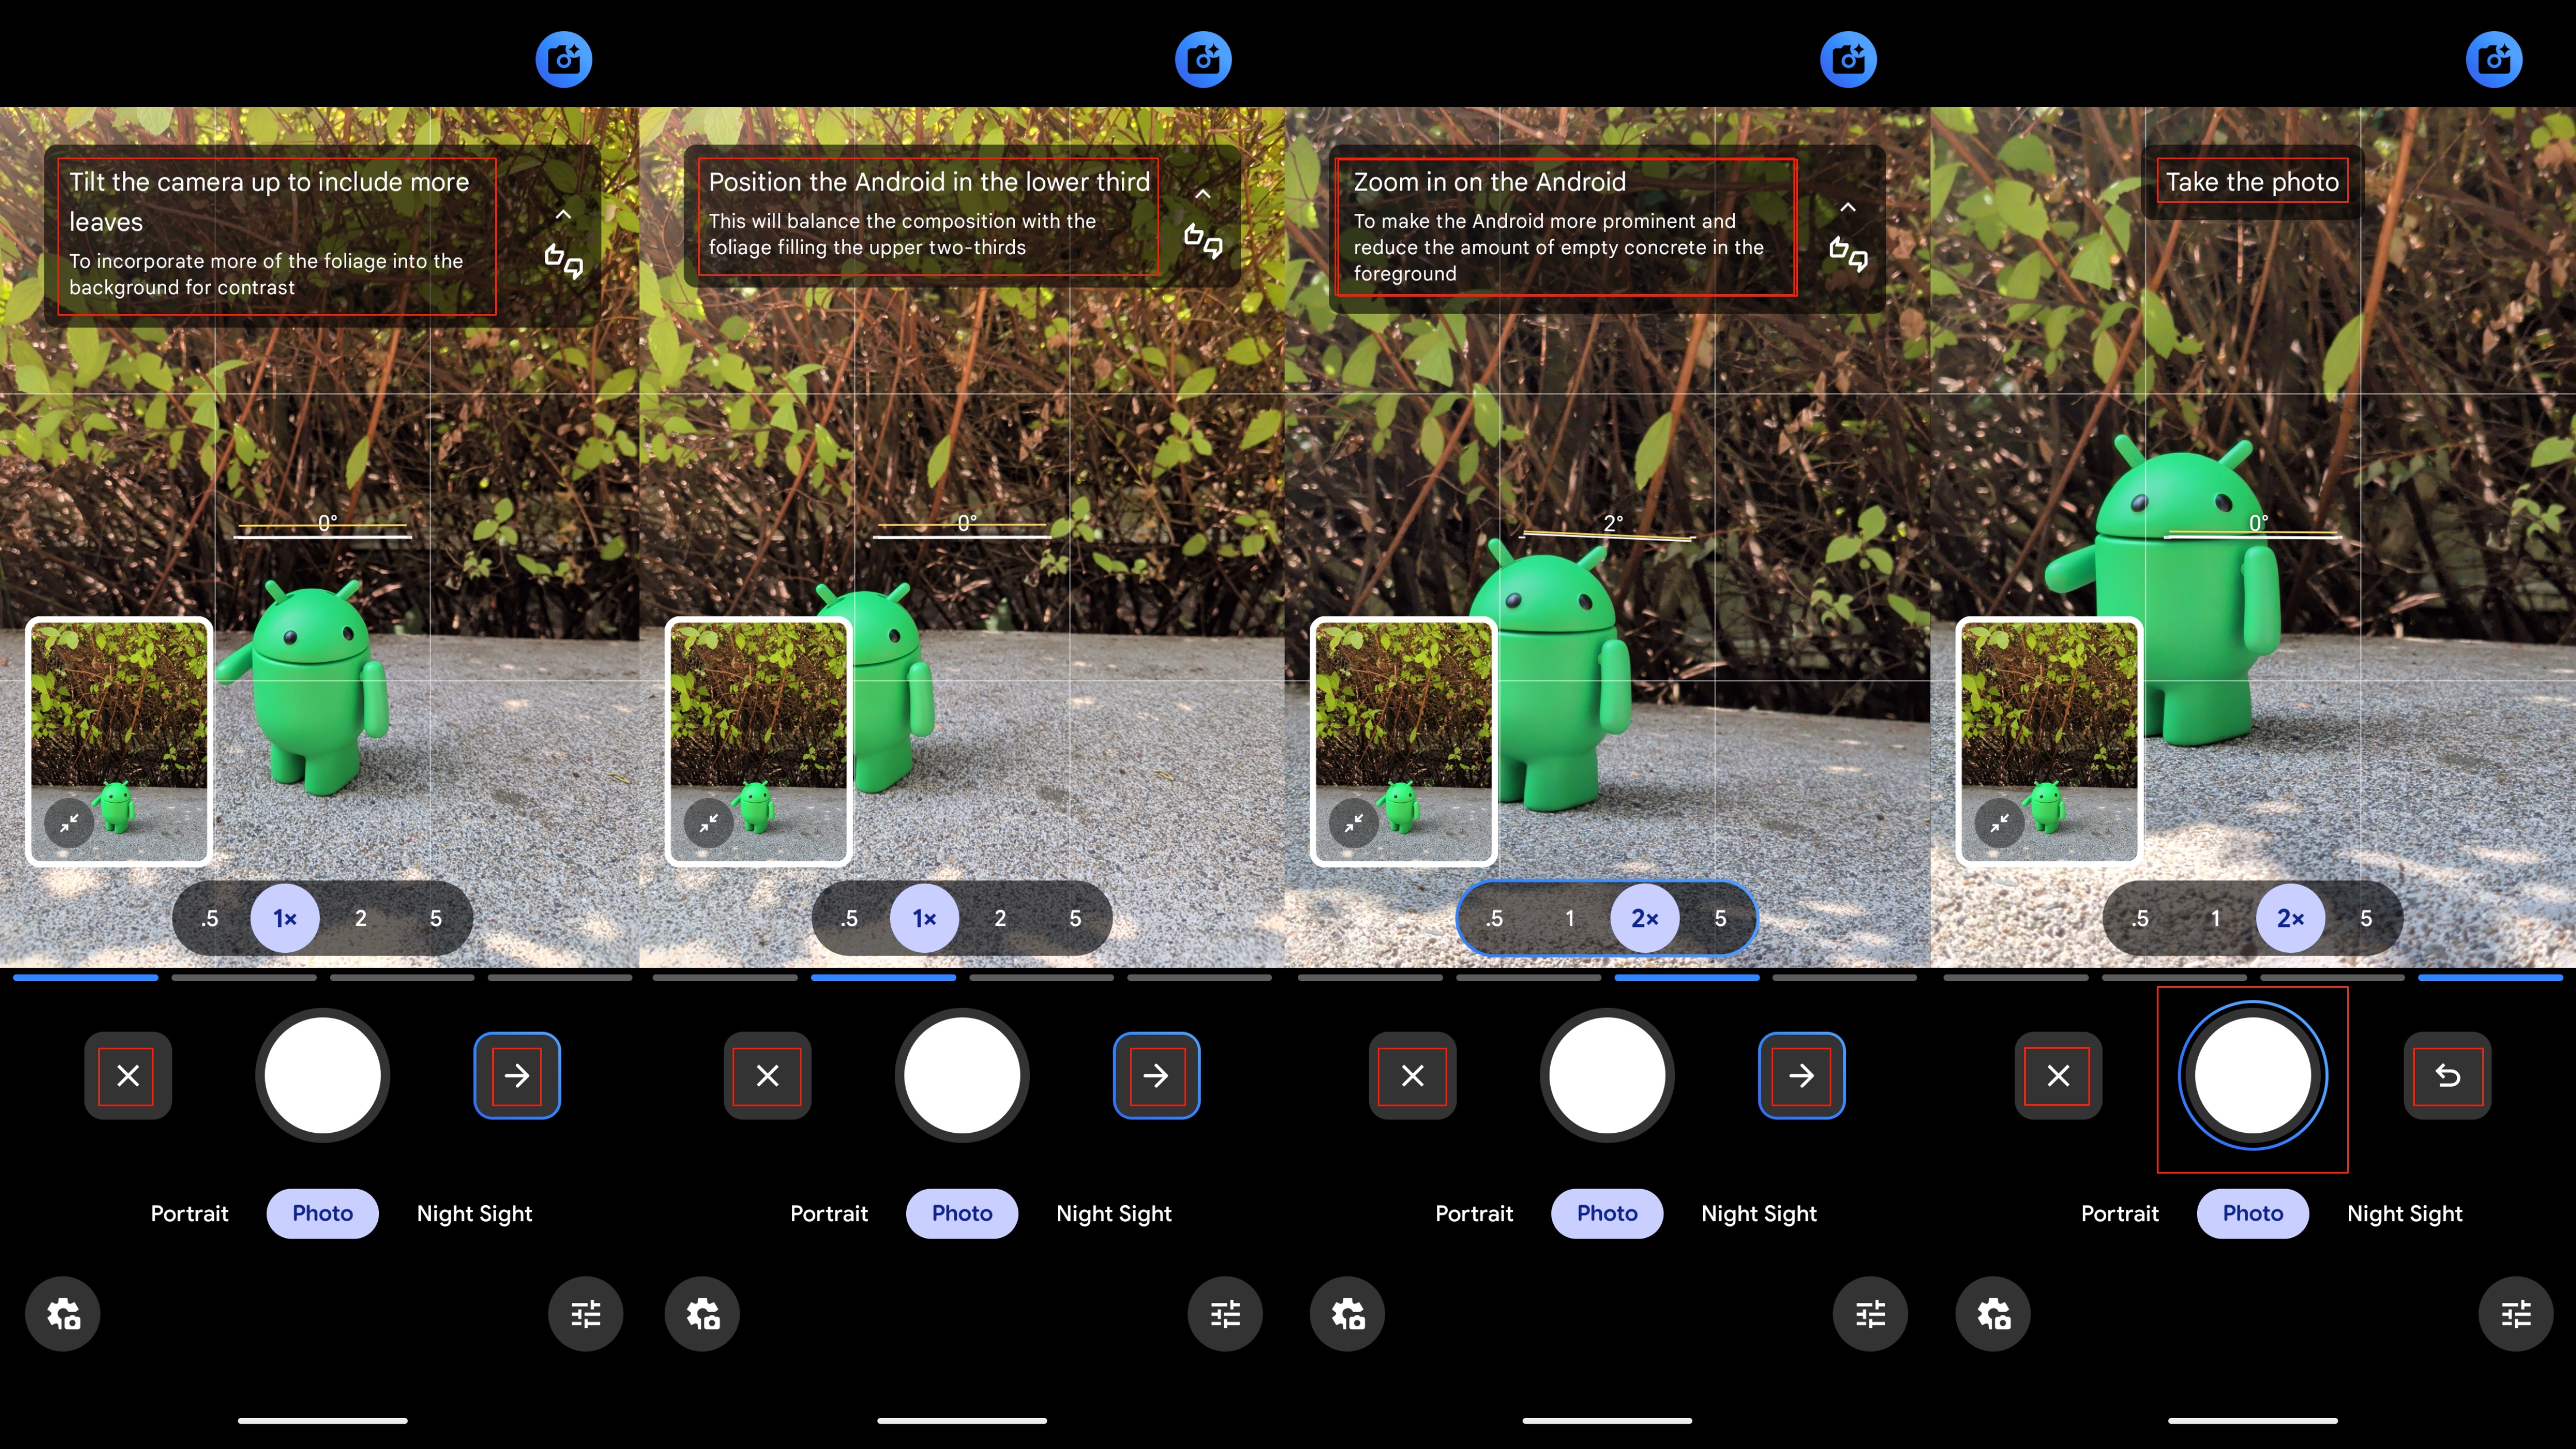Collapse the 'Tilt the camera up' tip chevron
The image size is (2576, 1449).
click(x=563, y=214)
